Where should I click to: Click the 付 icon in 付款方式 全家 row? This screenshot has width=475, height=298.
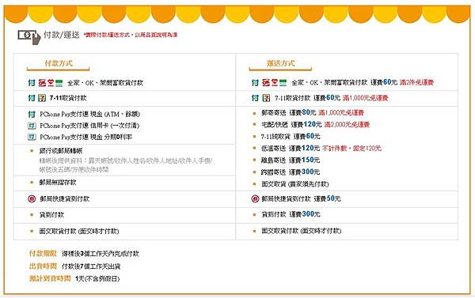click(x=32, y=82)
